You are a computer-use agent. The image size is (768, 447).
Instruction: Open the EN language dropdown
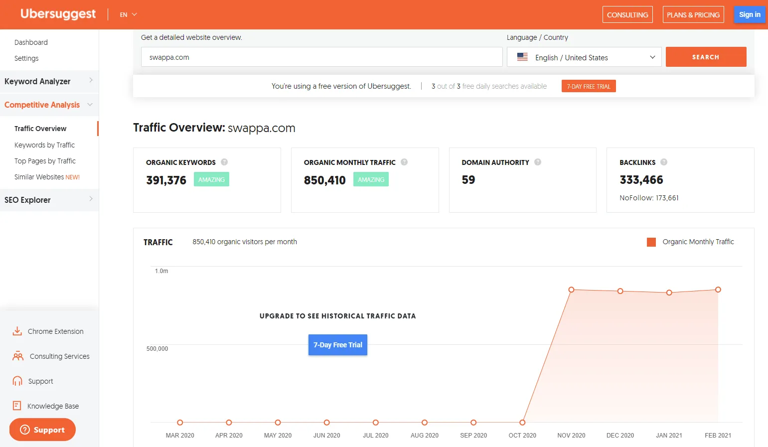pyautogui.click(x=128, y=15)
